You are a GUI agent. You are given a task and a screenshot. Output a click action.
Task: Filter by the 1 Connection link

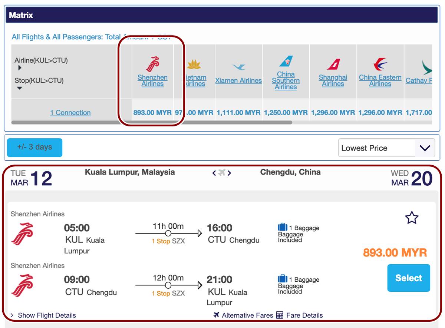tap(70, 113)
